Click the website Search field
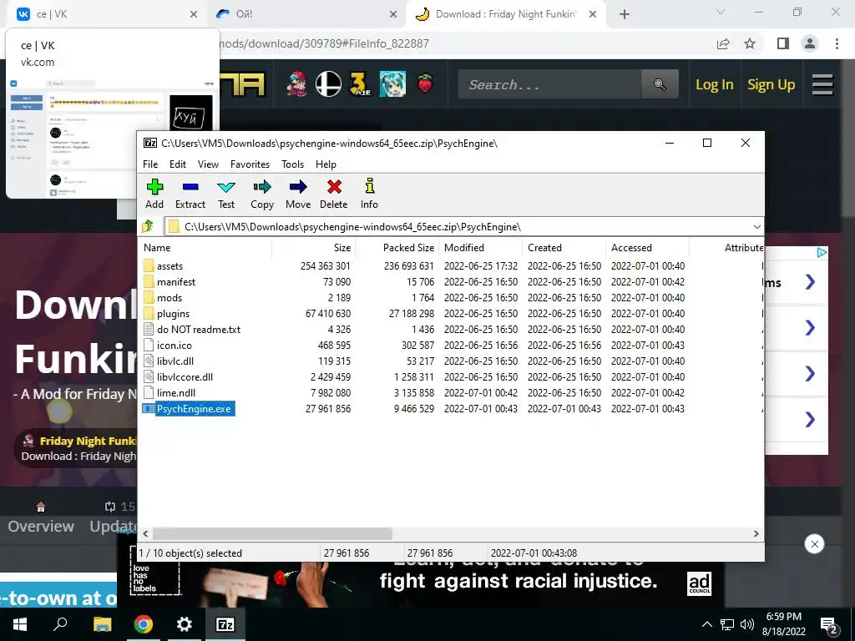The width and height of the screenshot is (855, 641). pos(549,84)
